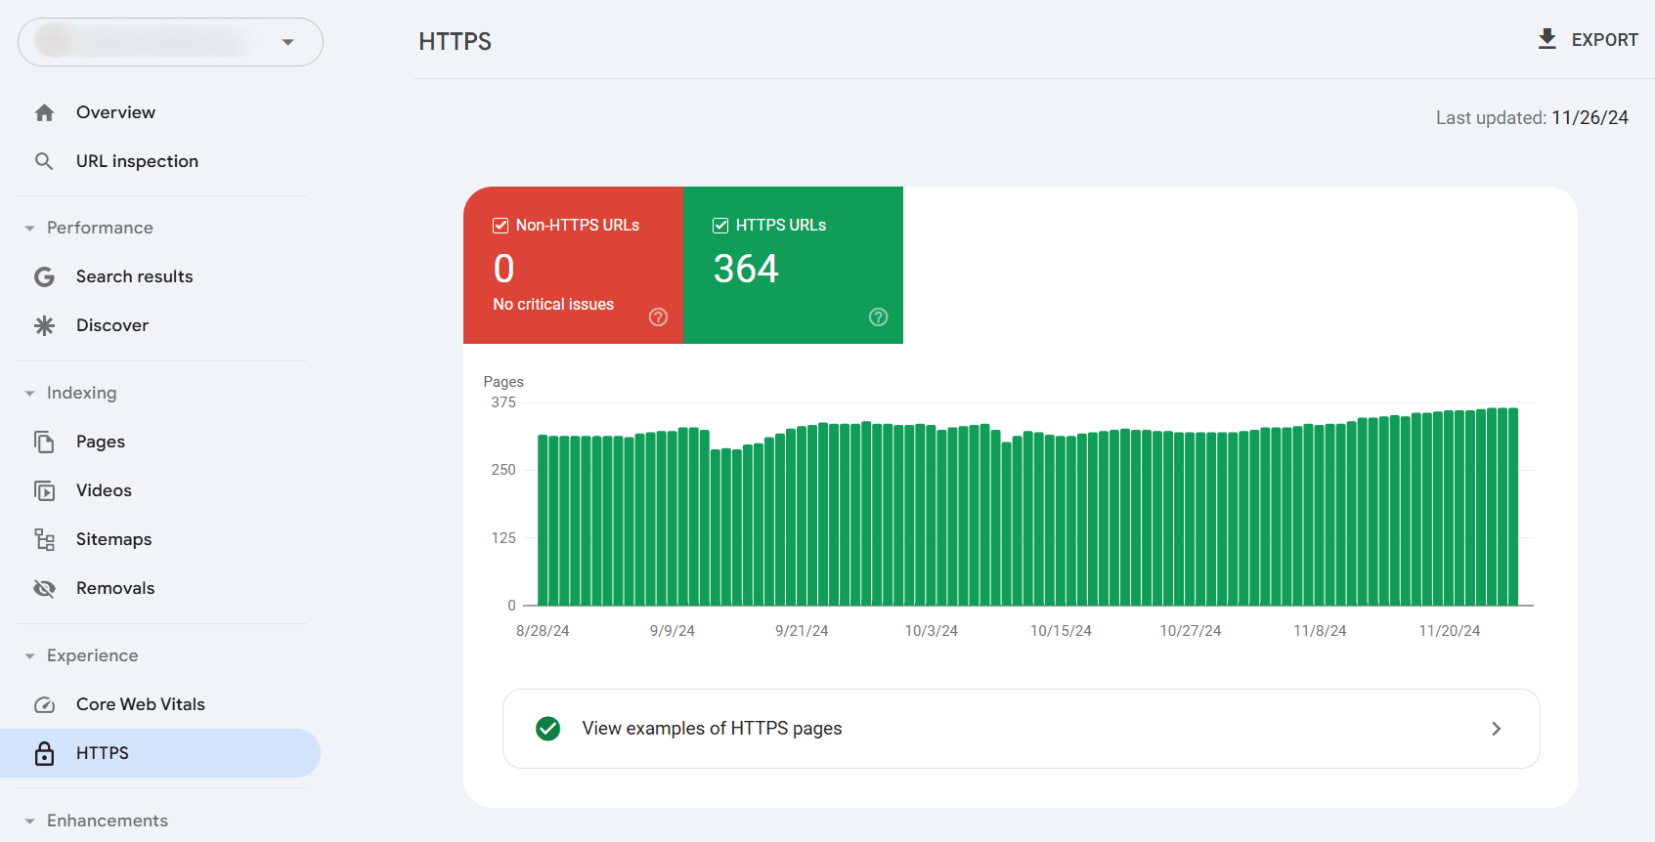Screen dimensions: 1655x842
Task: Collapse the Performance section
Action: coord(29,228)
